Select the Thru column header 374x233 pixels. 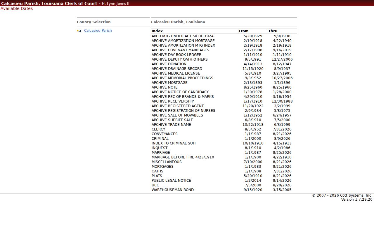click(x=282, y=31)
